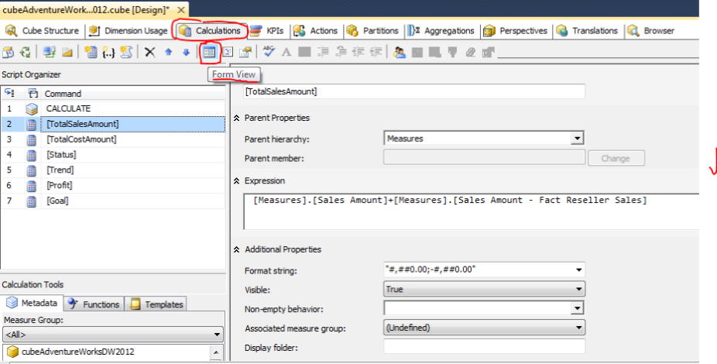This screenshot has height=364, width=717.
Task: Click the Change button for Parent member
Action: (616, 158)
